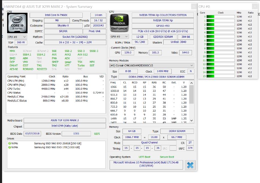Click the BIOS Version 1301 field
Image resolution: width=260 pixels, height=183 pixels.
click(x=76, y=133)
